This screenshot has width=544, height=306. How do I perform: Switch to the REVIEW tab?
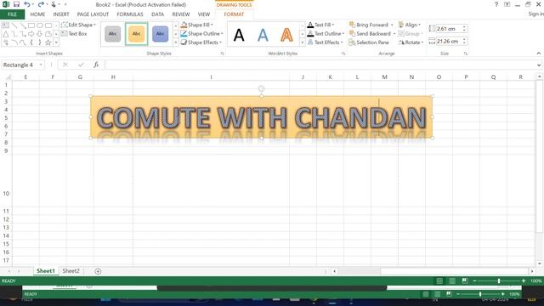point(181,14)
